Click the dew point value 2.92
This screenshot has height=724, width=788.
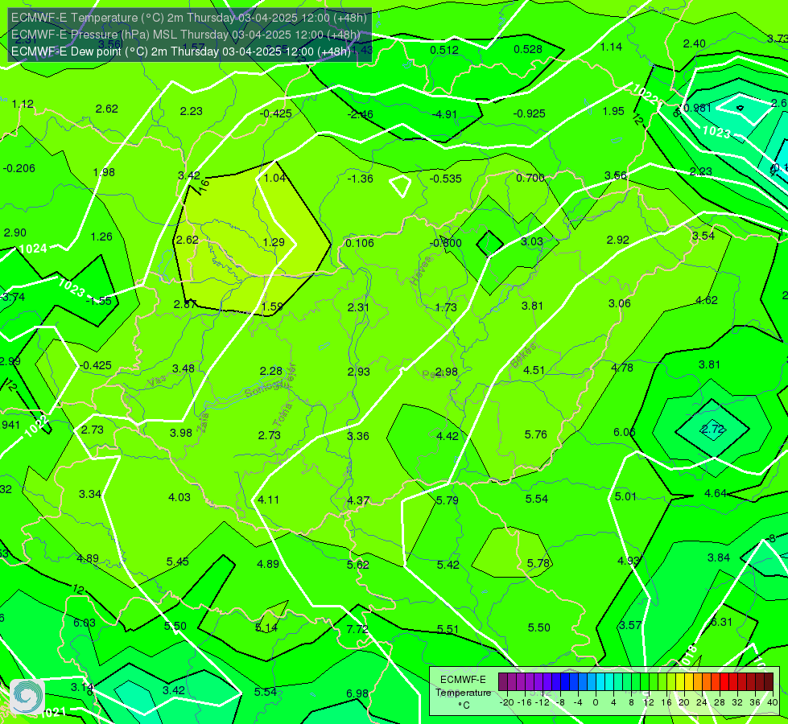(617, 241)
